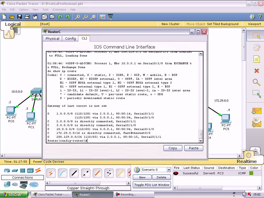264x198 pixels.
Task: Open the Custom Devices Dialog icon
Action: (110, 17)
